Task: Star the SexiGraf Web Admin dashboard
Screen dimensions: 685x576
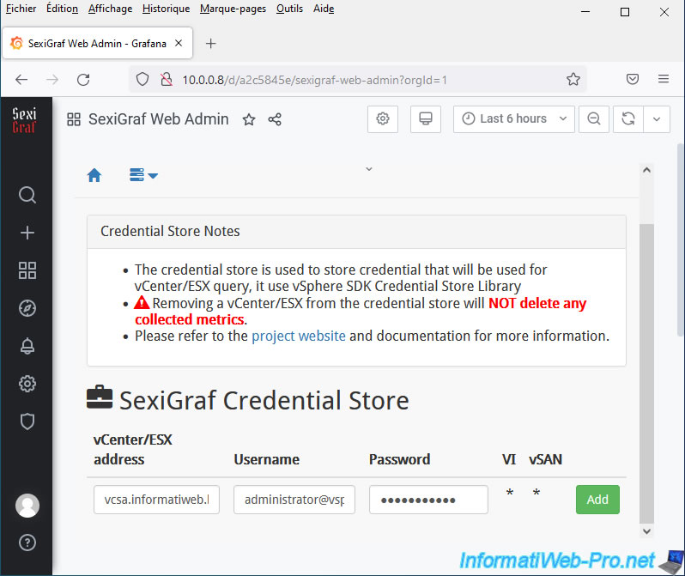Action: (249, 119)
